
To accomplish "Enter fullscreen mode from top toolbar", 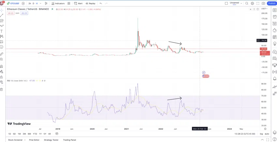I will [258, 3].
